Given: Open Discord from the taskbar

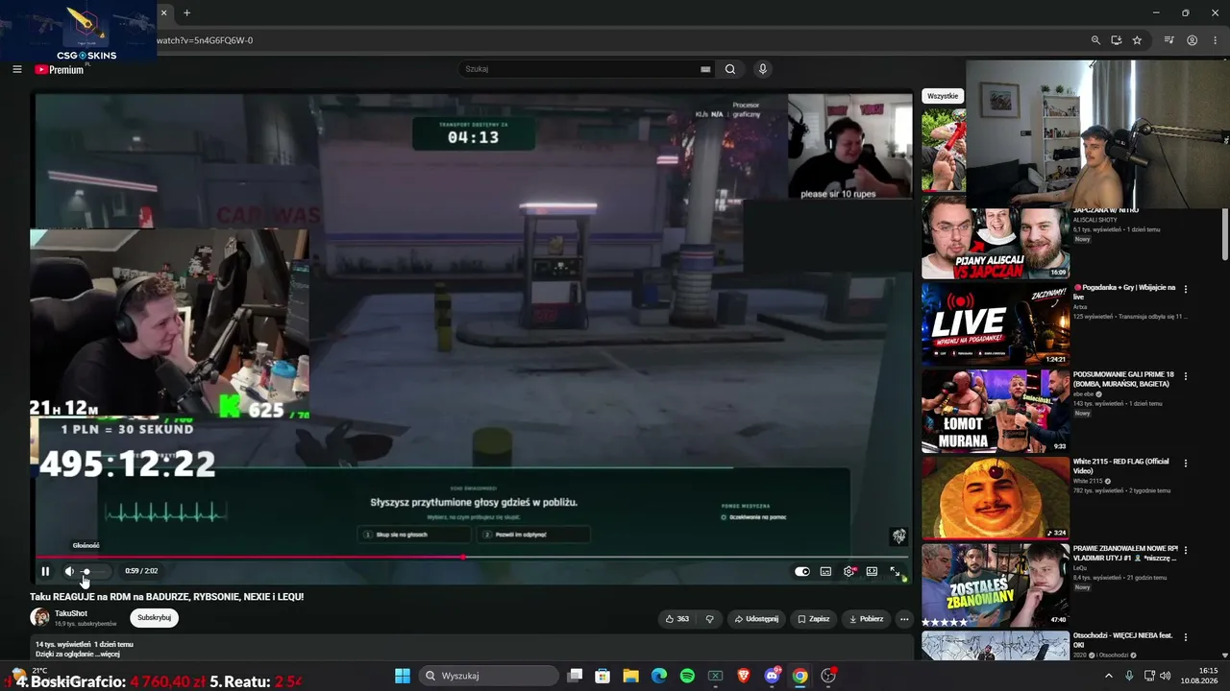Looking at the screenshot, I should click(772, 676).
